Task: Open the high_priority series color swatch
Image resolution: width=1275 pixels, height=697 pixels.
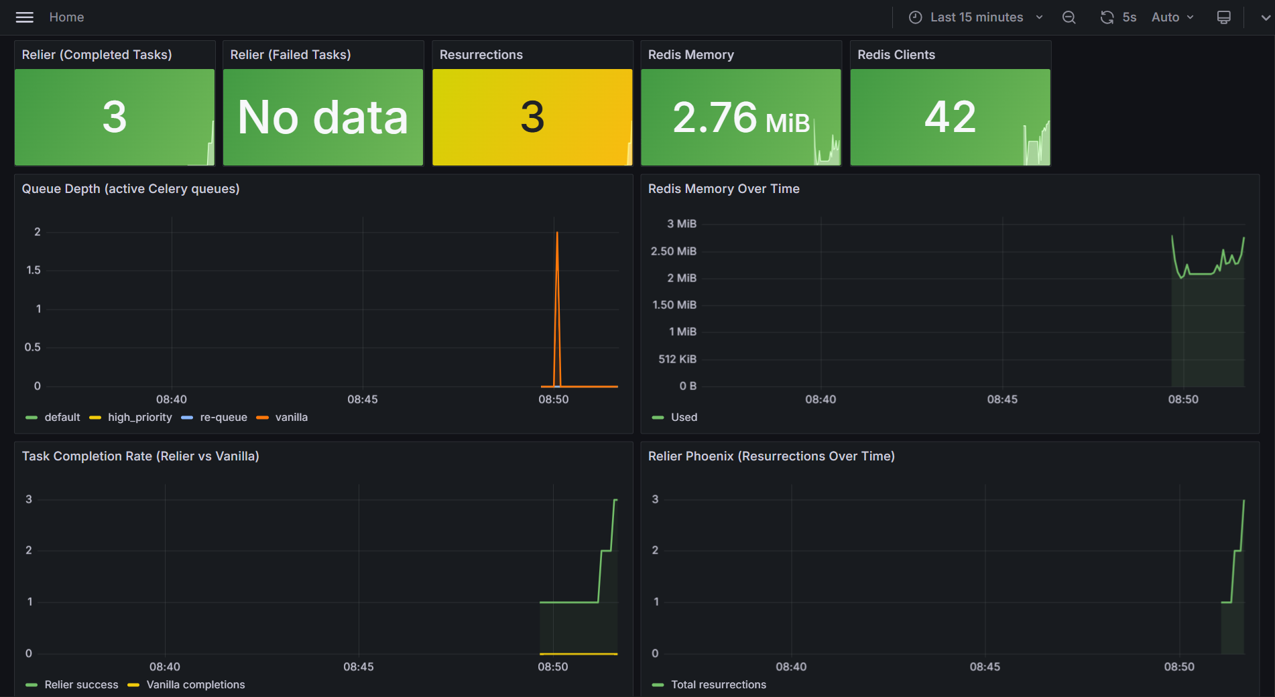Action: point(95,418)
